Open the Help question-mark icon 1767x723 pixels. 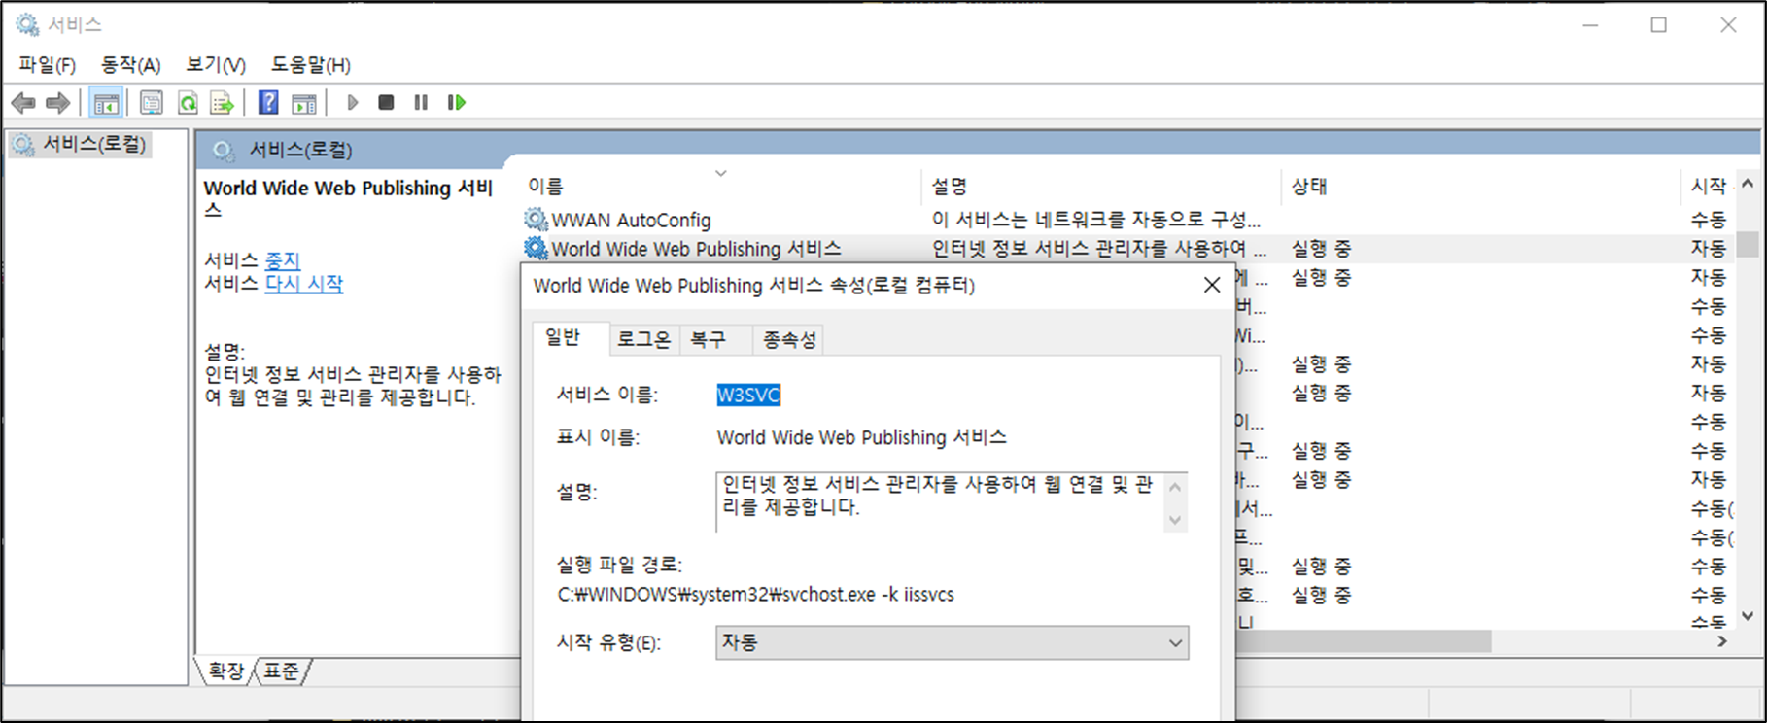tap(268, 102)
